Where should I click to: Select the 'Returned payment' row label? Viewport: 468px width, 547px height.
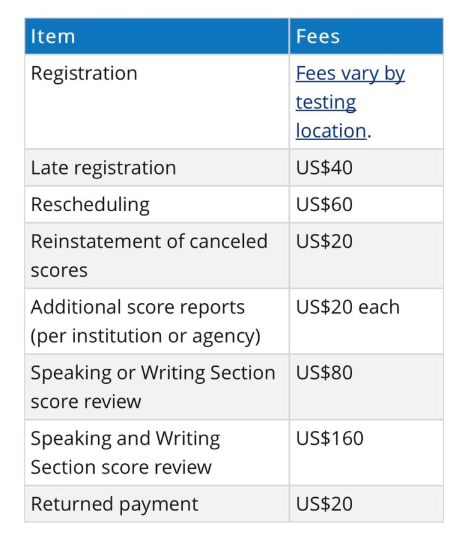pyautogui.click(x=115, y=504)
